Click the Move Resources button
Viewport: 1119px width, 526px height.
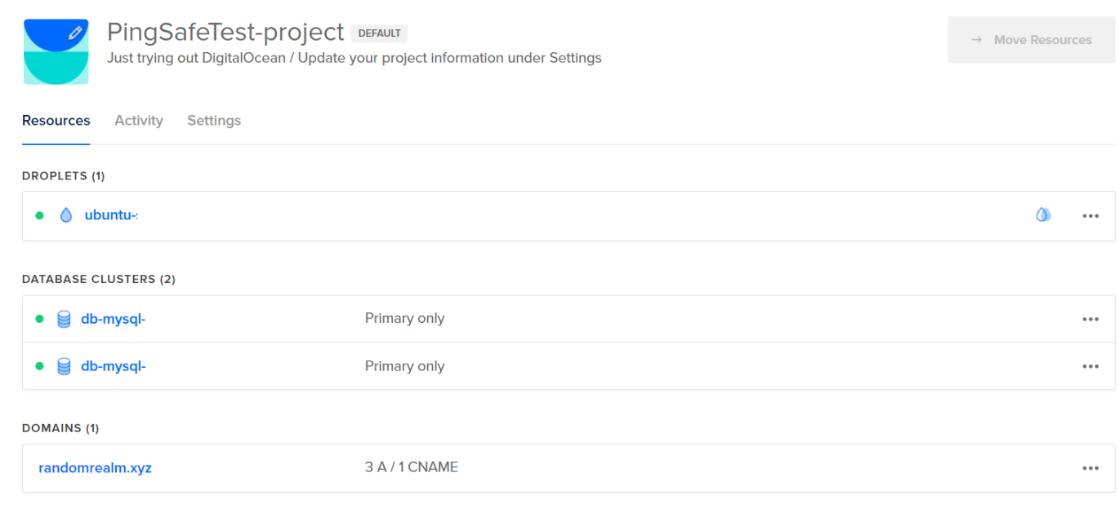(x=1031, y=40)
